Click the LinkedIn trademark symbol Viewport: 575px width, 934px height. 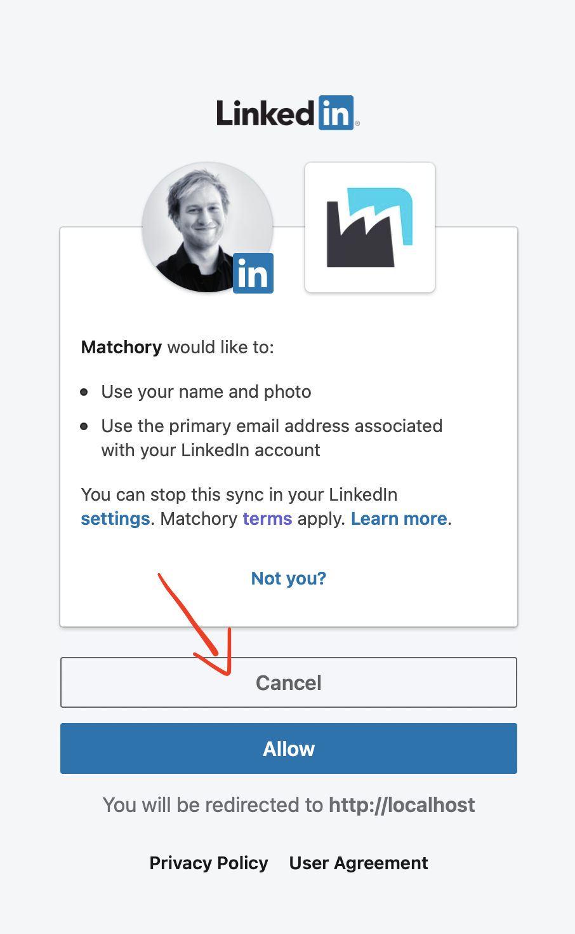coord(356,122)
